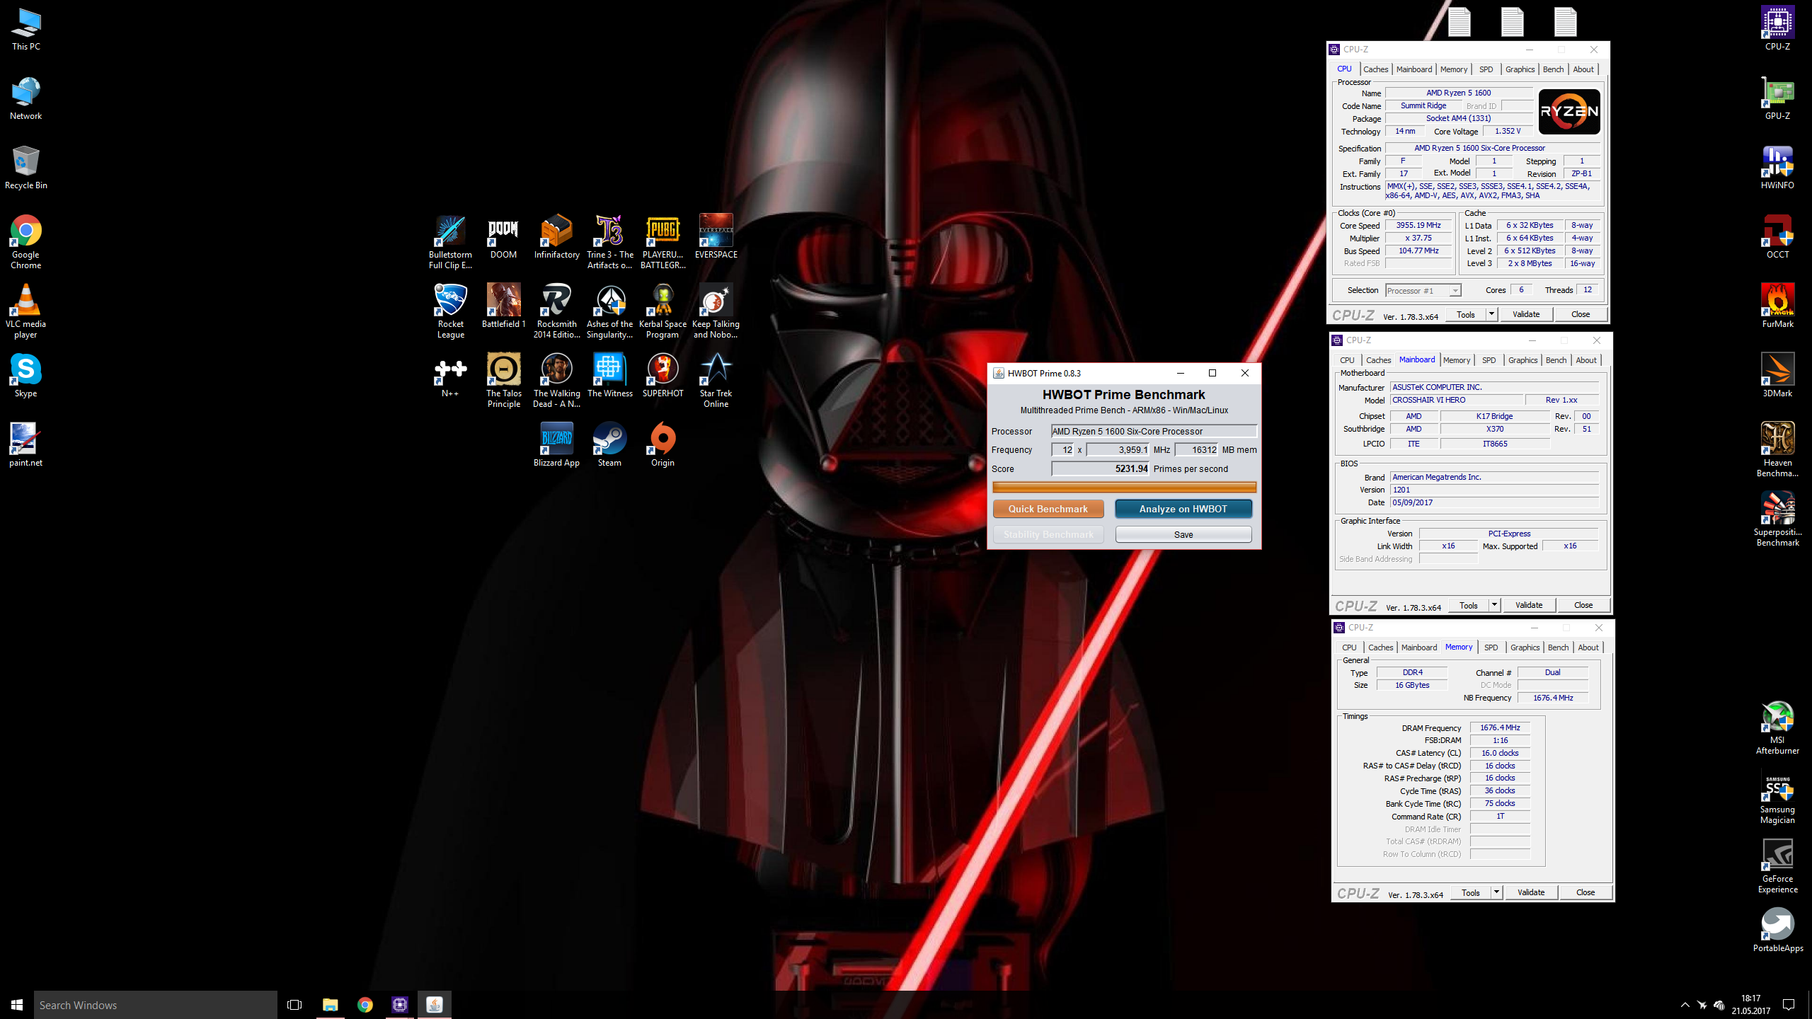The image size is (1812, 1019).
Task: Expand Tools dropdown arrow in top CPU-Z window
Action: point(1491,314)
